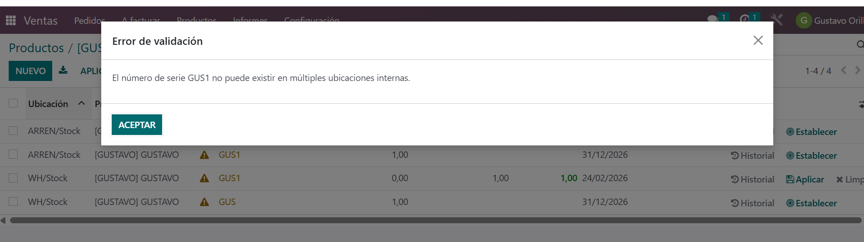Click Aplicar on the WH/Stock GUS1 row
Image resolution: width=864 pixels, height=242 pixels.
pyautogui.click(x=805, y=179)
